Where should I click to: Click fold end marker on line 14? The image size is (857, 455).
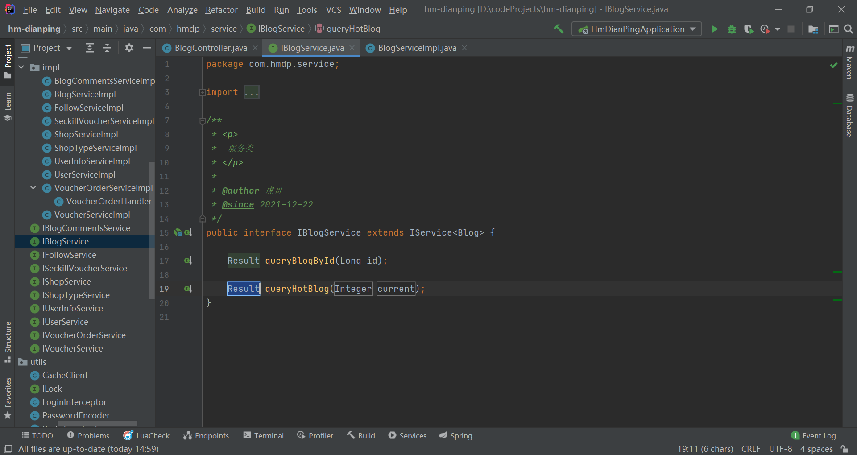[x=202, y=219]
